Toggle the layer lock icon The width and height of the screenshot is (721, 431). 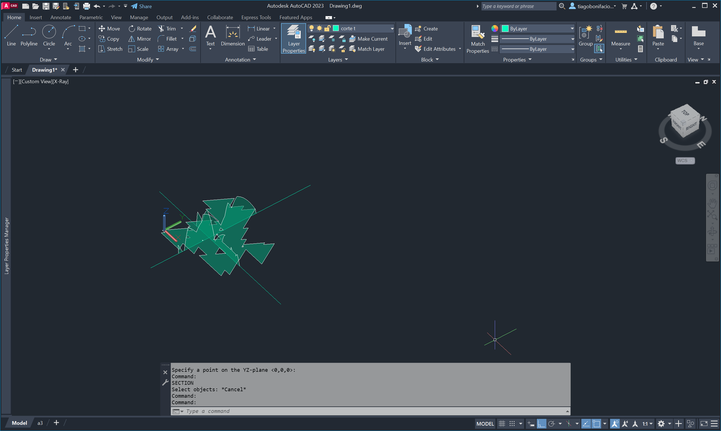pyautogui.click(x=327, y=28)
